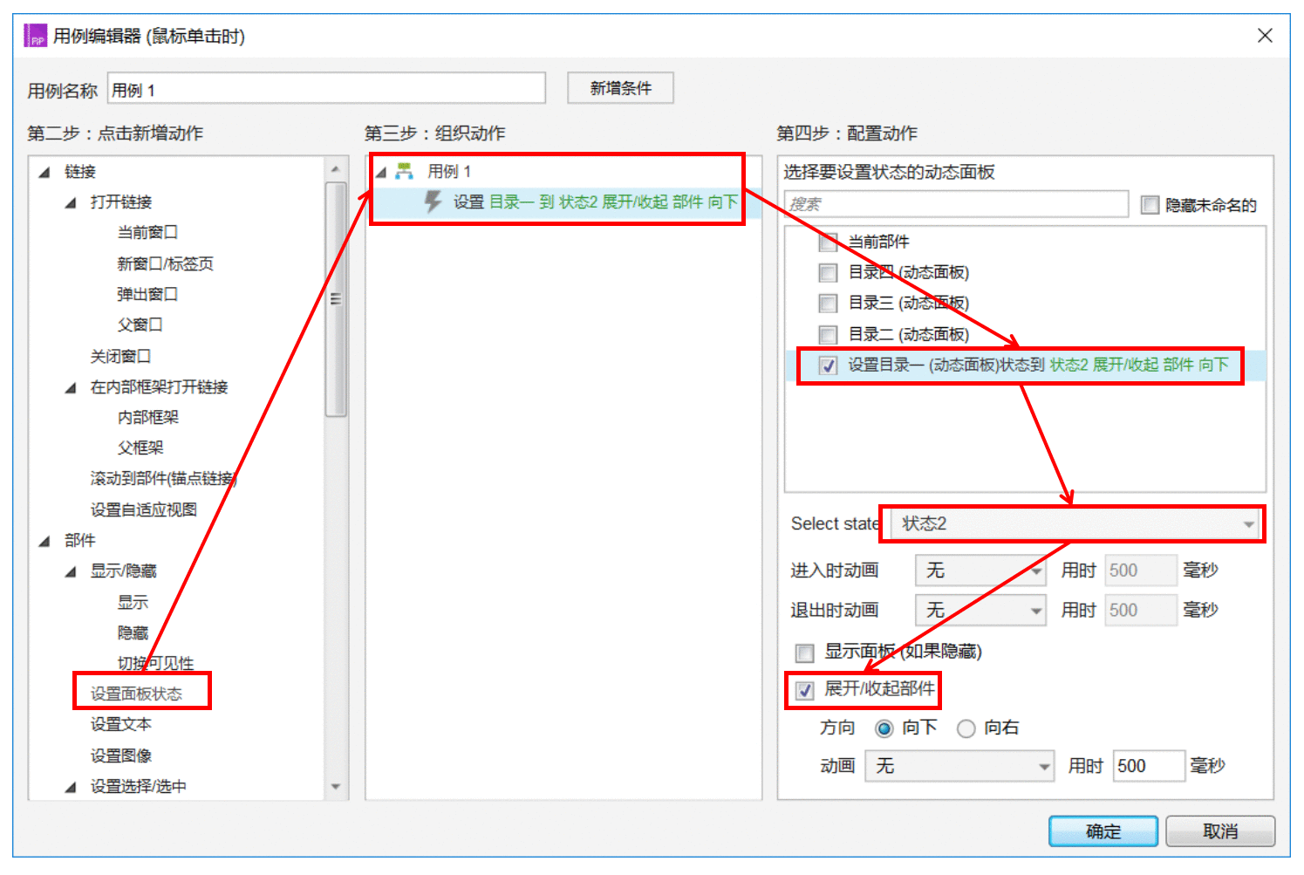The height and width of the screenshot is (875, 1304).
Task: Confirm with the 确定 button
Action: point(1103,831)
